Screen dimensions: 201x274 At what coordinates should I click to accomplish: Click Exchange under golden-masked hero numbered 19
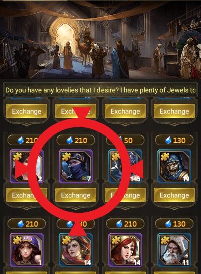point(174,195)
